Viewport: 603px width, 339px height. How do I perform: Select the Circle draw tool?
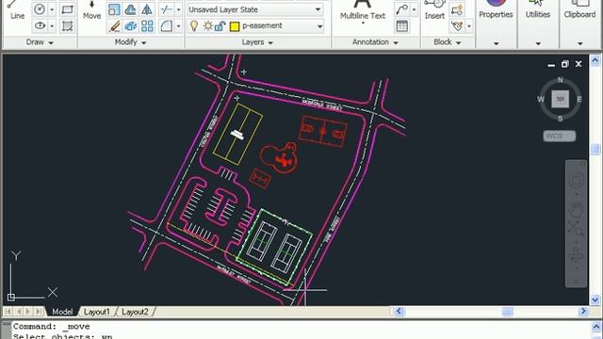[x=40, y=9]
